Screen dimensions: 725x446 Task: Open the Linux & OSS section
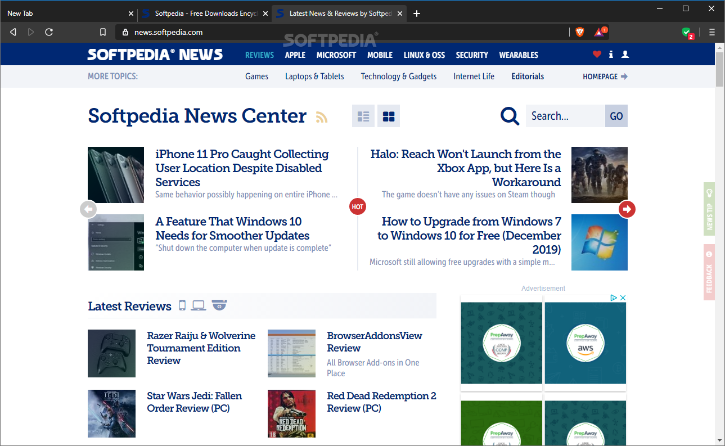coord(424,55)
